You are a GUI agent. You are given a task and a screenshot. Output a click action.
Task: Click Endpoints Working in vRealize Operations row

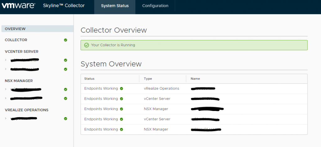point(101,88)
